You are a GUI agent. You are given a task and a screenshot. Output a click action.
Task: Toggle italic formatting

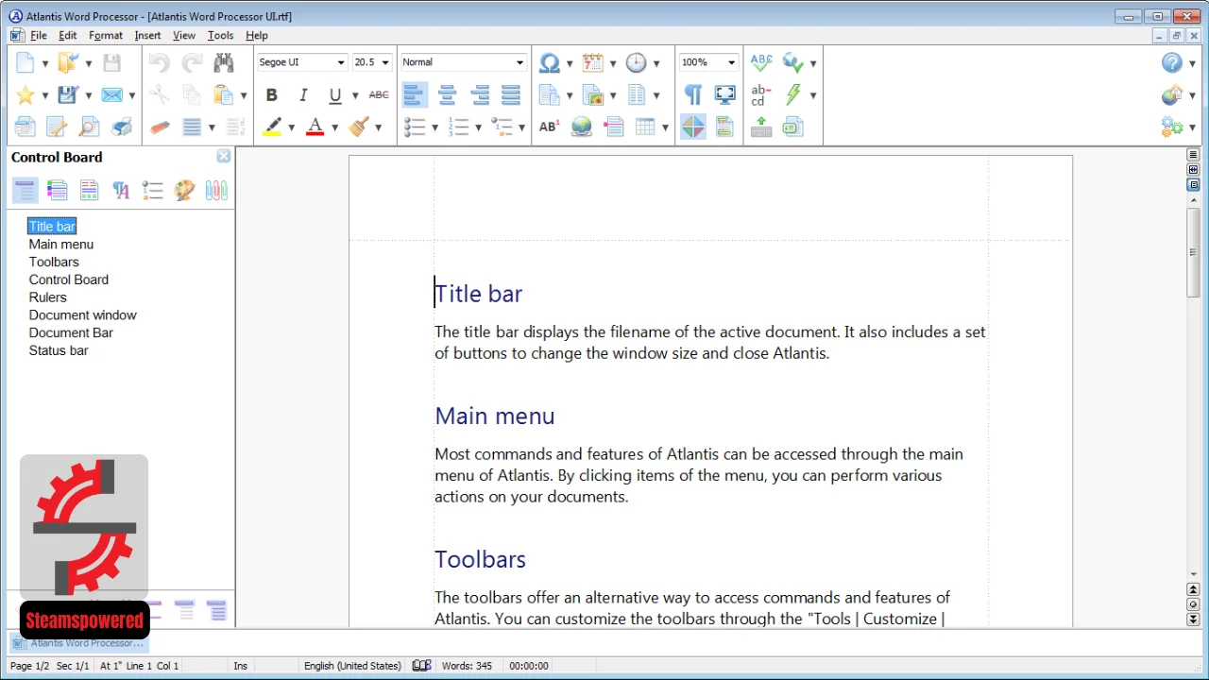[303, 94]
